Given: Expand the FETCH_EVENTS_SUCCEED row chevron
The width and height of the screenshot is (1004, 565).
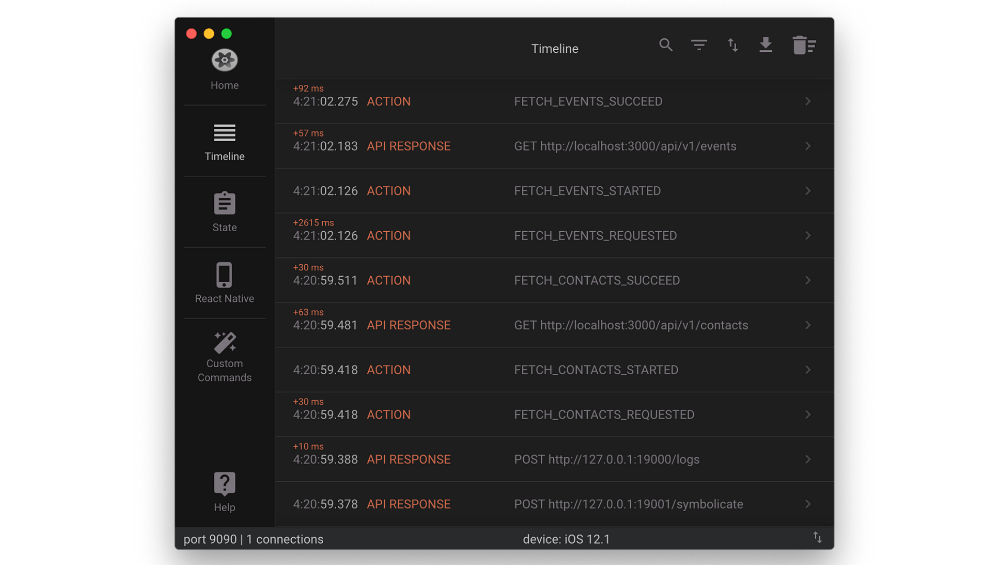Looking at the screenshot, I should pyautogui.click(x=808, y=101).
